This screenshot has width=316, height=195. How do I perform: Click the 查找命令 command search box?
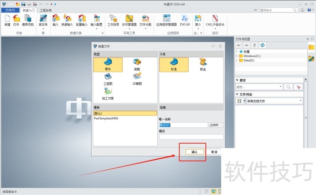tap(278, 10)
